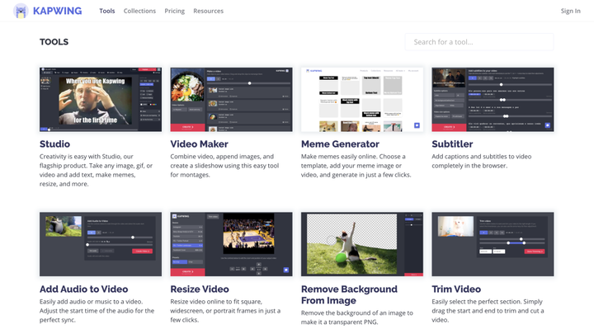Focus the Search for a tool field
This screenshot has height=329, width=594.
[x=479, y=42]
